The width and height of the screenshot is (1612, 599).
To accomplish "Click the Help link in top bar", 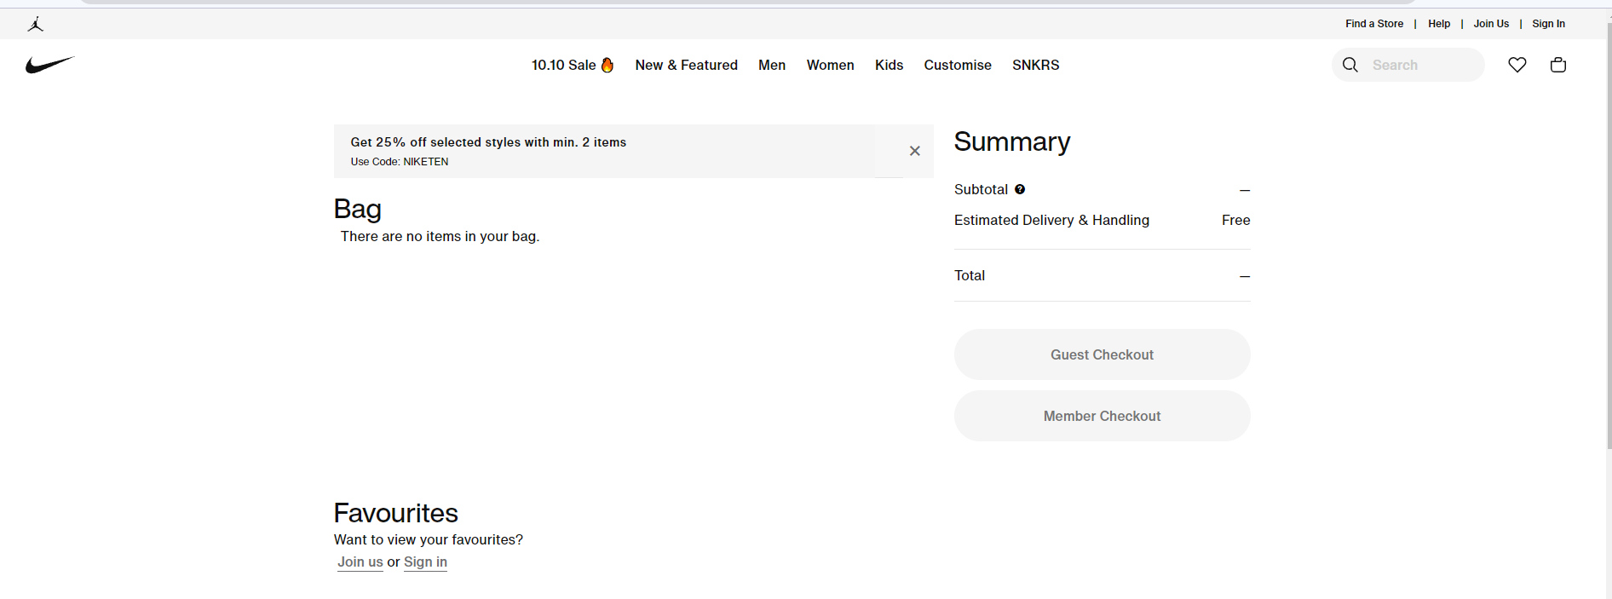I will pyautogui.click(x=1438, y=24).
